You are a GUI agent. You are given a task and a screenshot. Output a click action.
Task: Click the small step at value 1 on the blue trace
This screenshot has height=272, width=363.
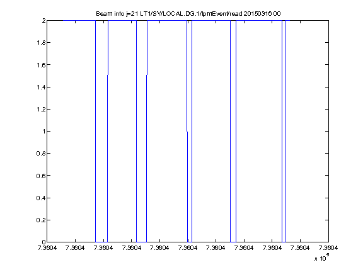pos(187,132)
